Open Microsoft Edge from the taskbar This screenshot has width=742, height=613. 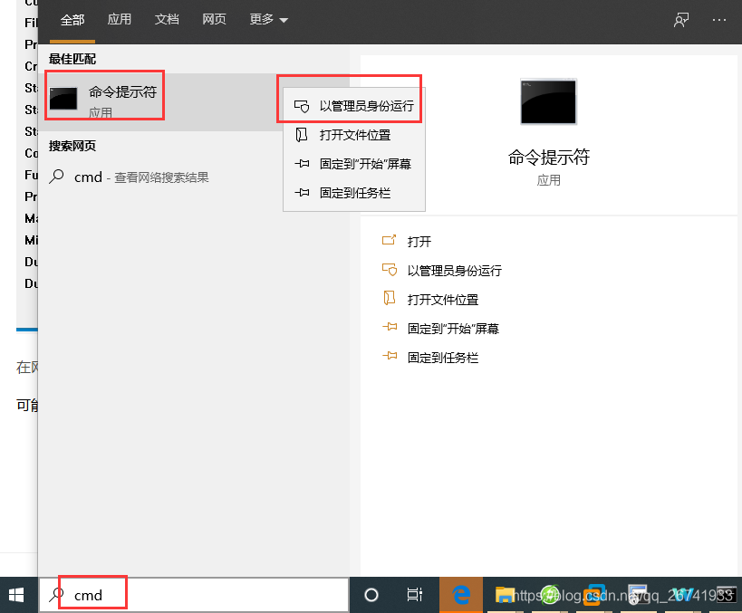(x=461, y=595)
